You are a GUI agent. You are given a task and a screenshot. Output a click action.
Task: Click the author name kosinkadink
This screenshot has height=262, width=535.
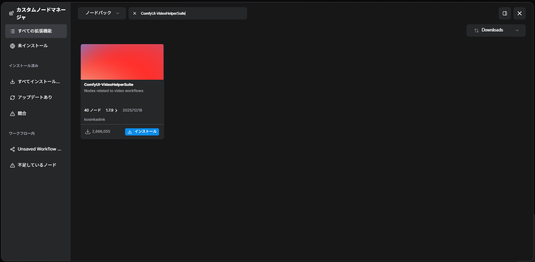(x=95, y=119)
